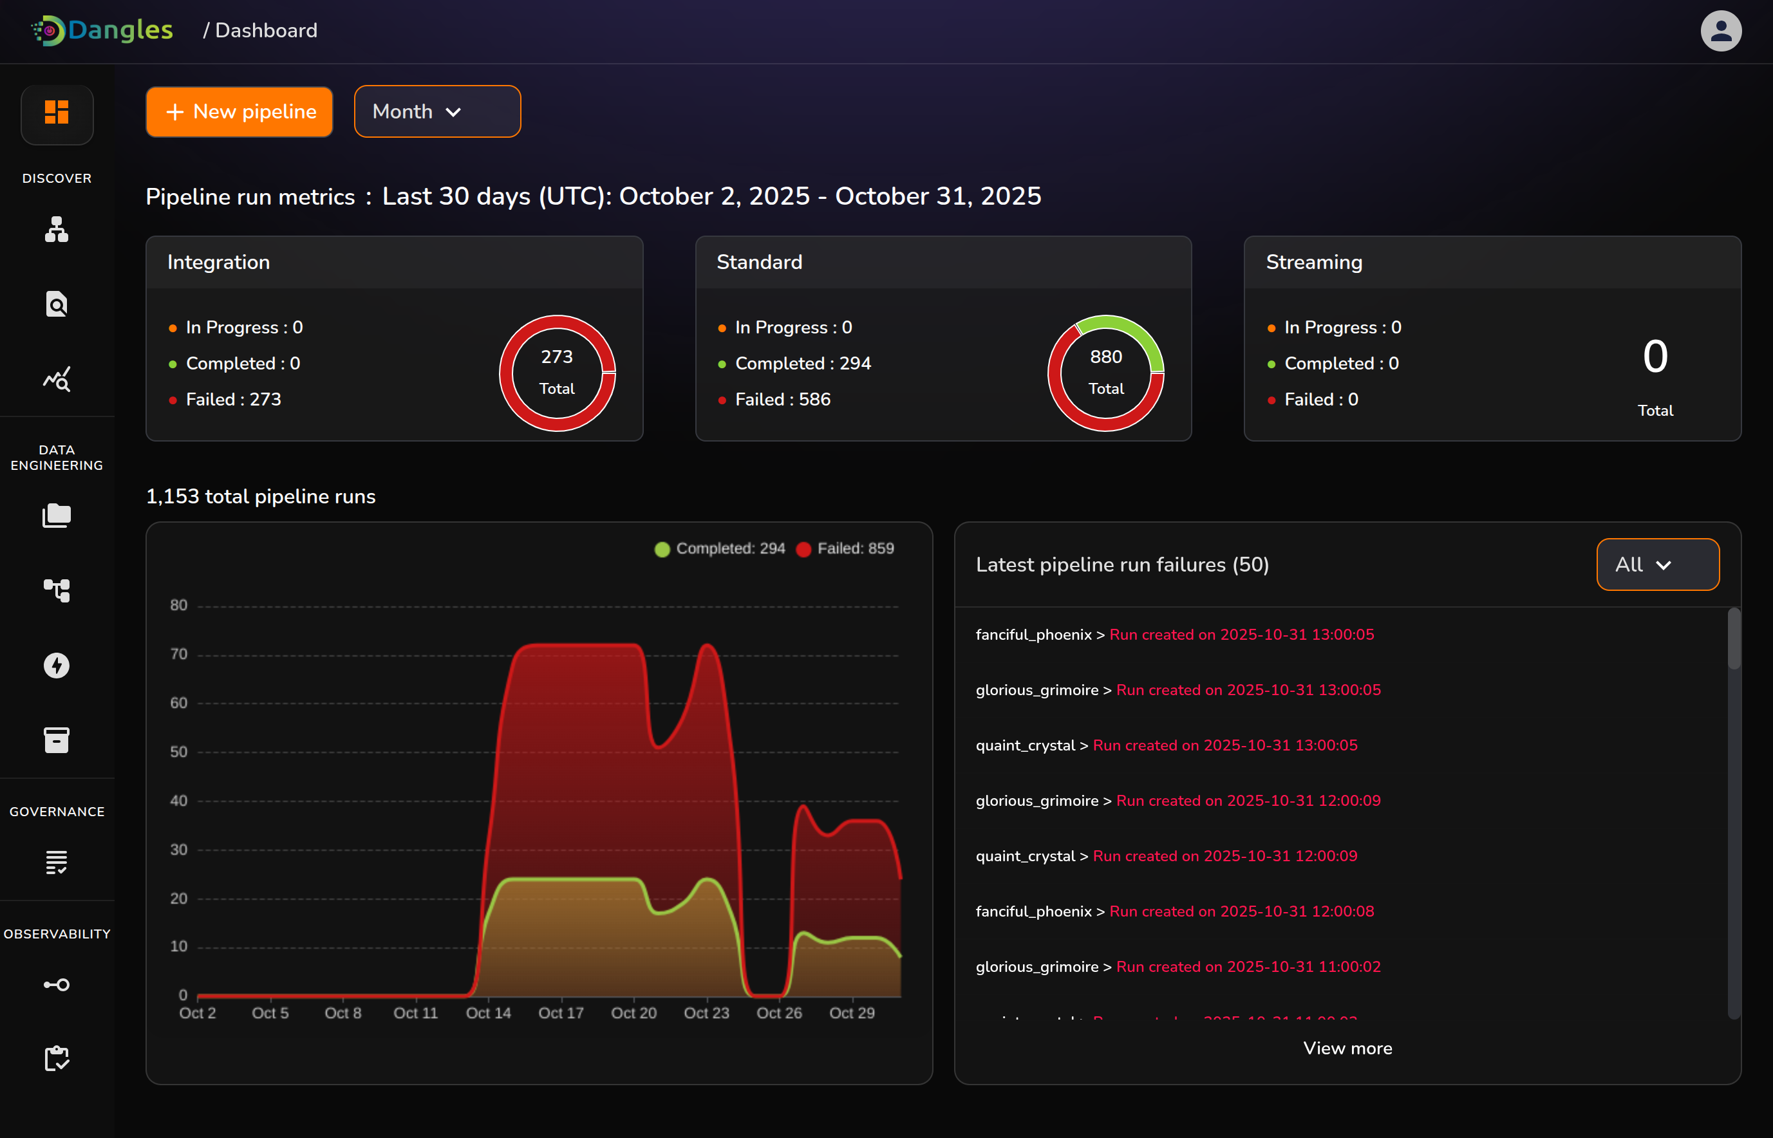Open the hierarchy org-chart icon under Discover
This screenshot has height=1138, width=1773.
(57, 230)
